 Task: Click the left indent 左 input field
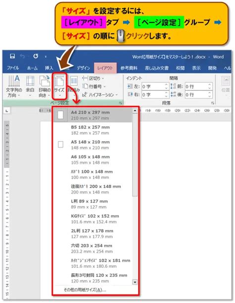[x=155, y=86]
